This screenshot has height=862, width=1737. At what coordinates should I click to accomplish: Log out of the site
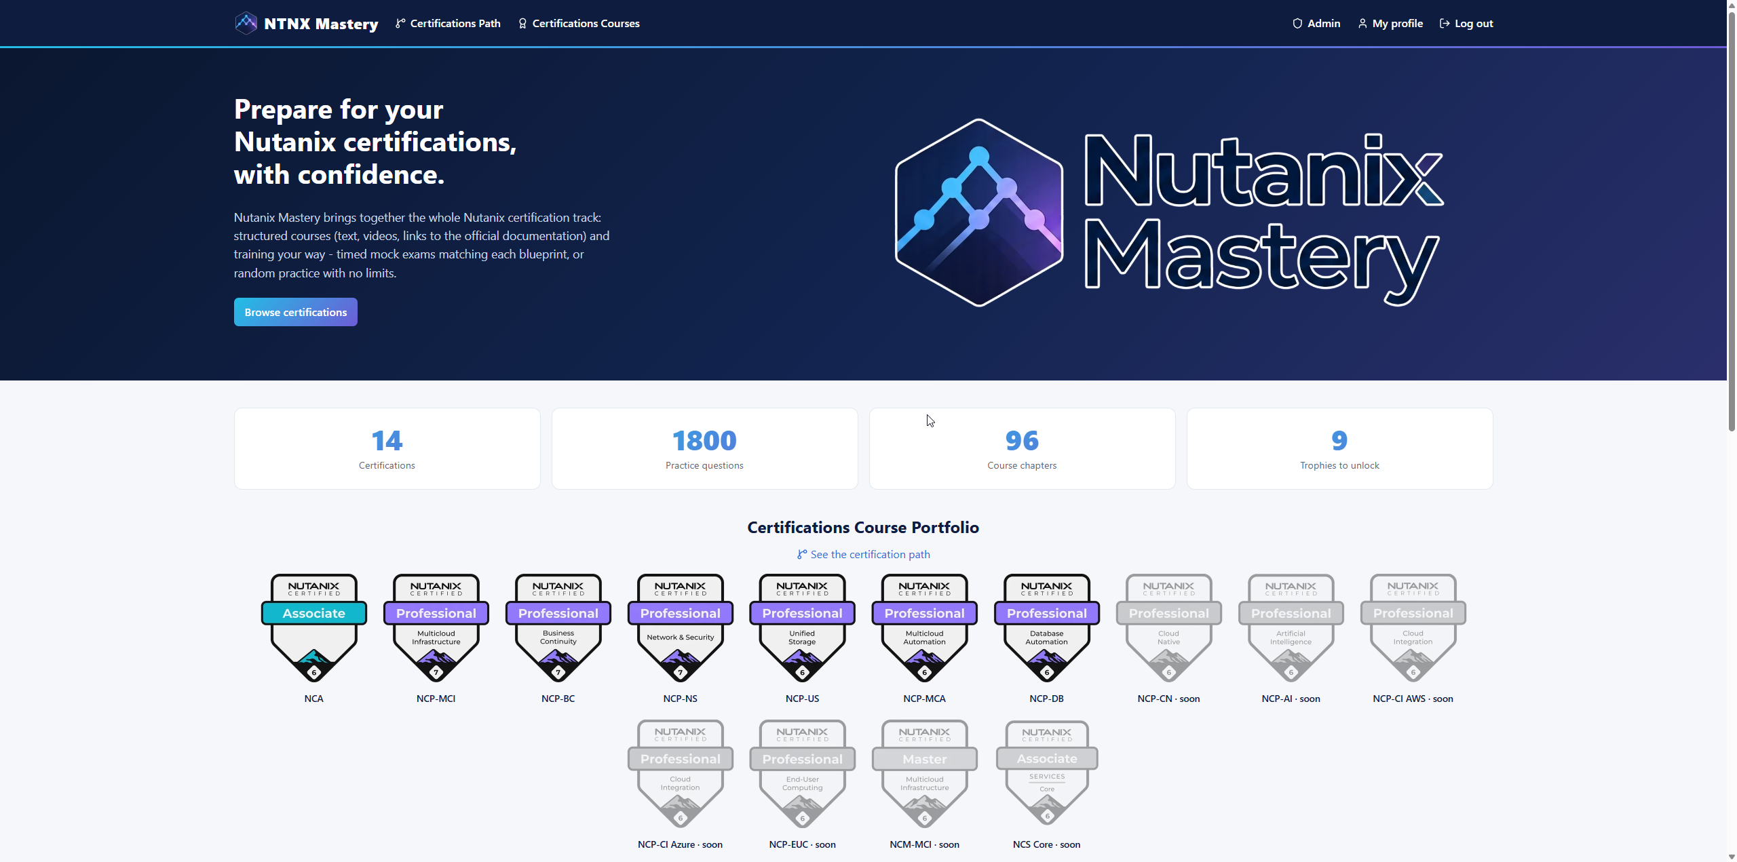click(1466, 24)
